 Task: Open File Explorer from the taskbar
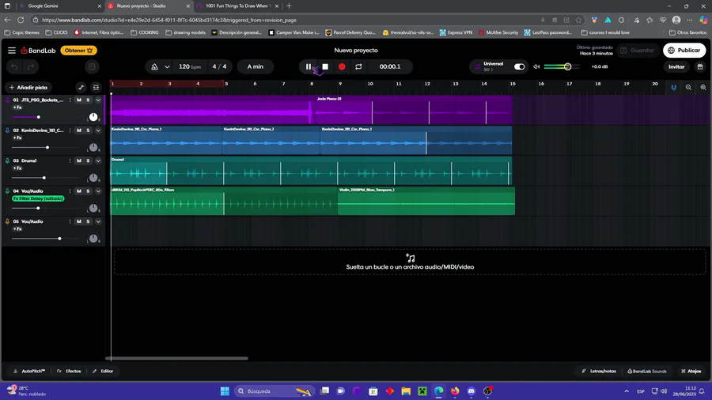pos(406,391)
